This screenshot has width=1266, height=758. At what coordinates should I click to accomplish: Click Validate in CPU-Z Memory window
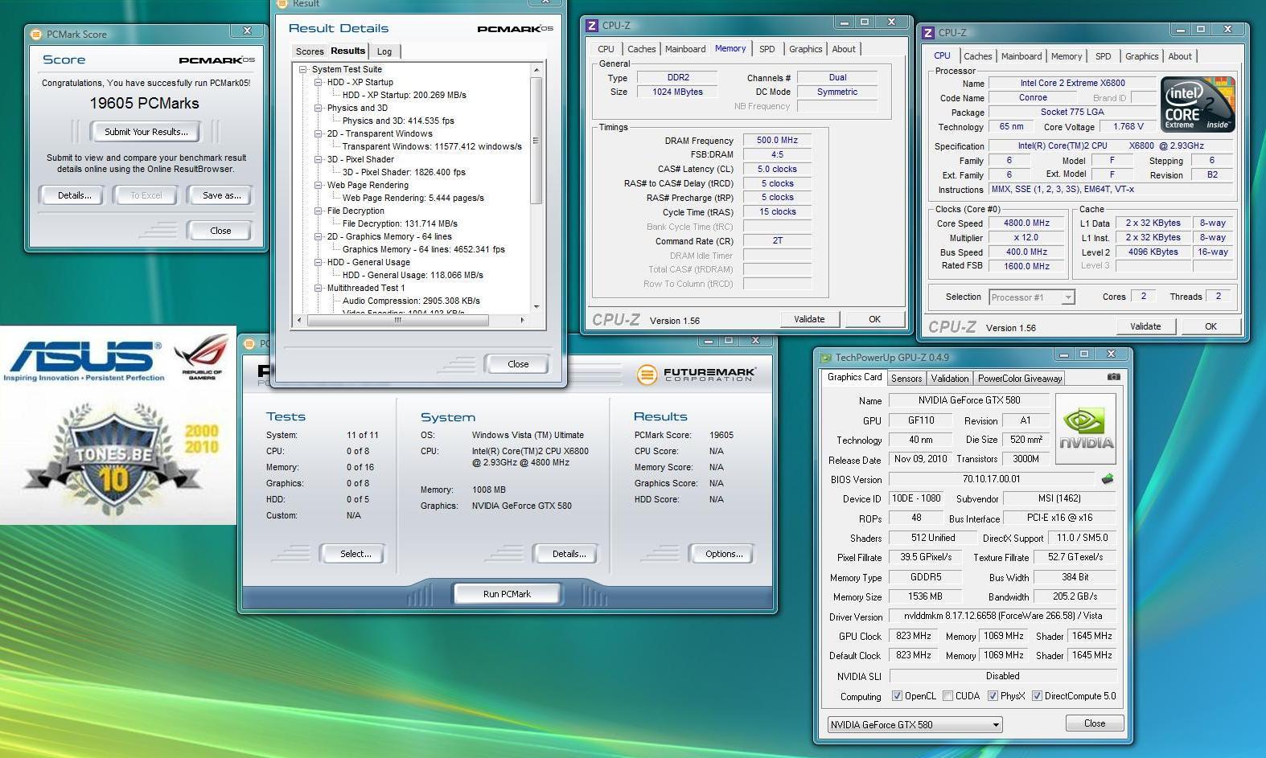click(x=809, y=319)
